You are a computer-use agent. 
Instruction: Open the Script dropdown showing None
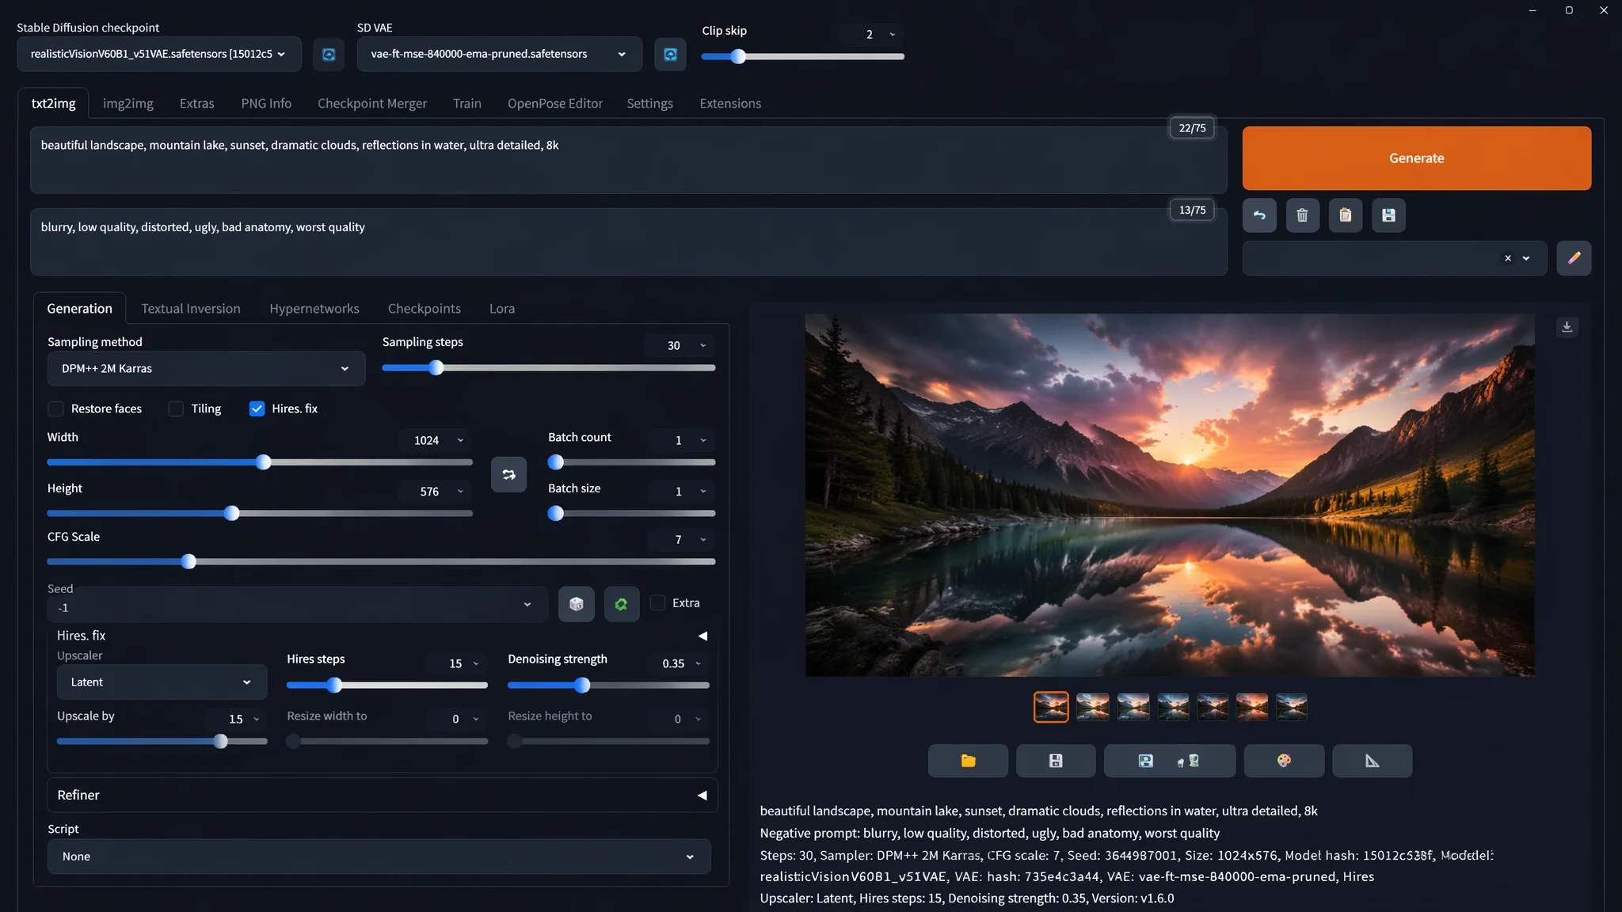[x=379, y=857]
